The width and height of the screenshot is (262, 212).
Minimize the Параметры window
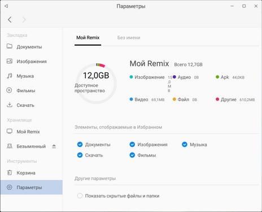(232, 6)
